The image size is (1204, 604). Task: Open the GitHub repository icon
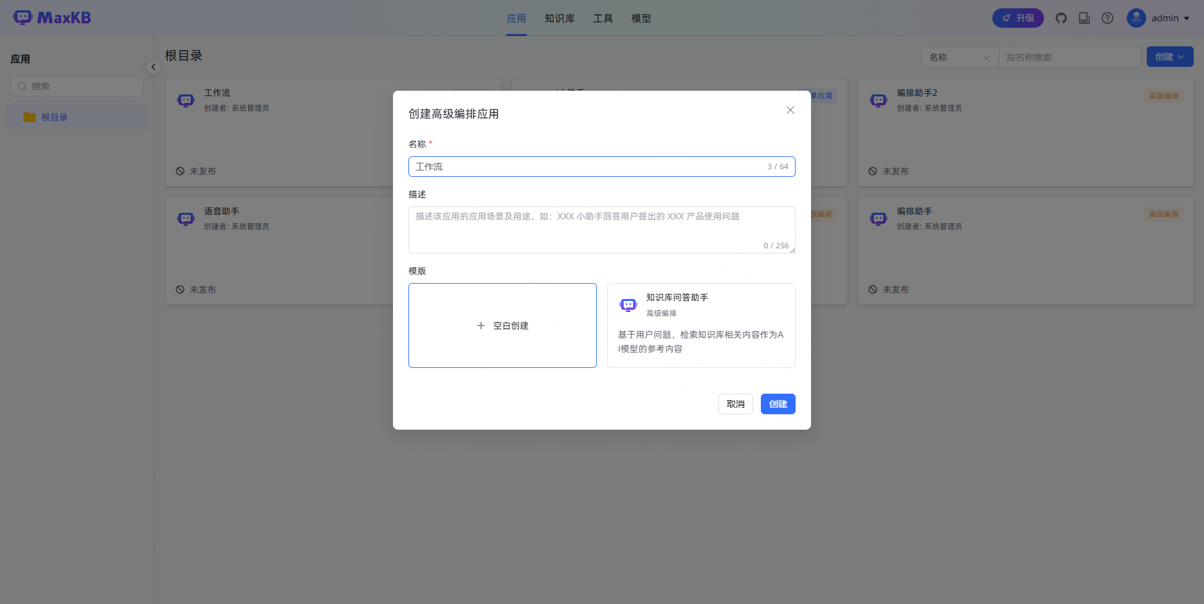pos(1061,18)
